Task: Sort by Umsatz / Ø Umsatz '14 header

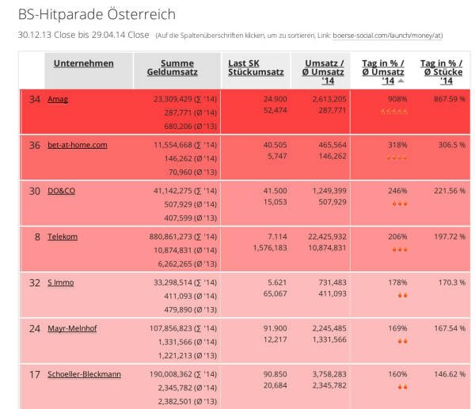Action: [320, 71]
